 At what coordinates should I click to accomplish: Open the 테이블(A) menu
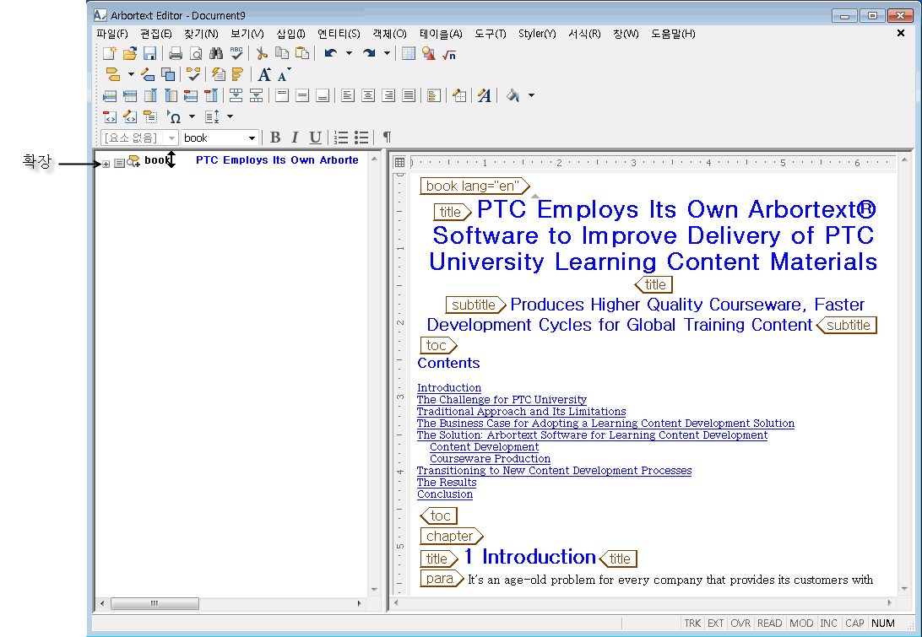tap(441, 34)
